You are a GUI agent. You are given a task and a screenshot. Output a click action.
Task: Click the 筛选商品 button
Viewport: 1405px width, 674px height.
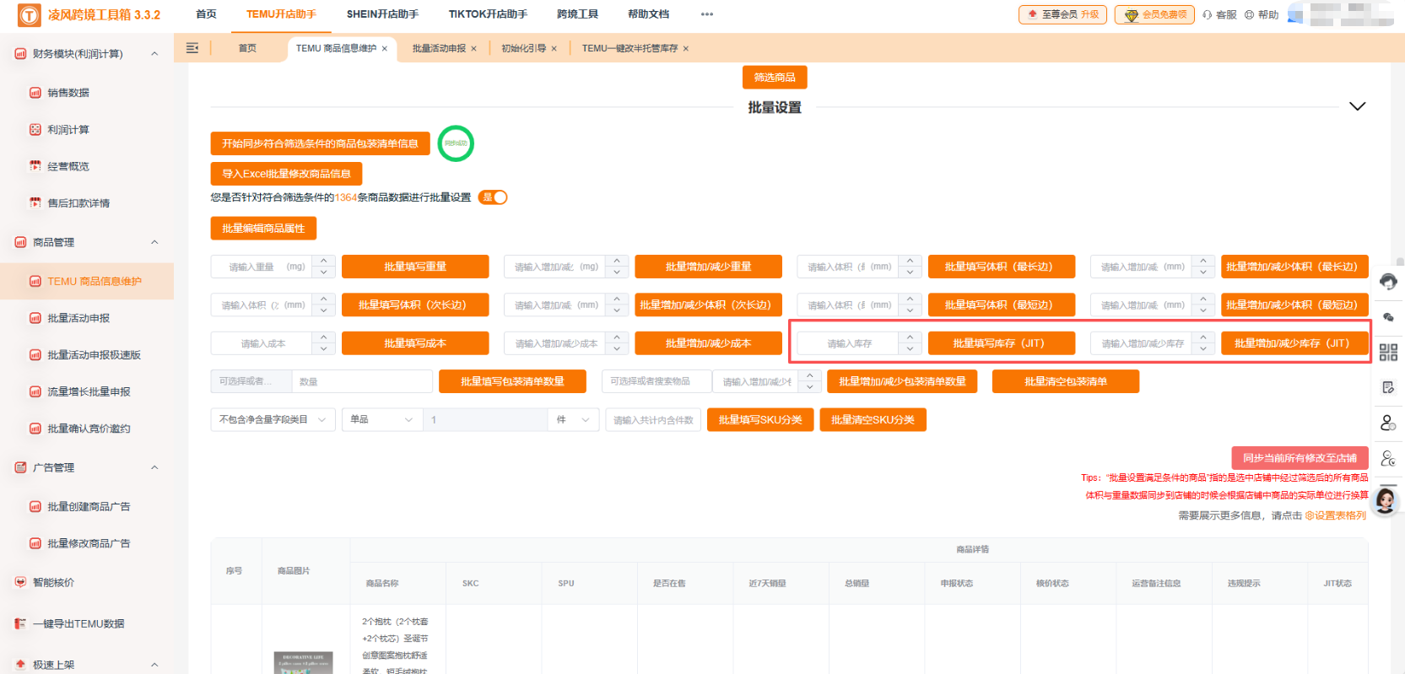pyautogui.click(x=775, y=78)
